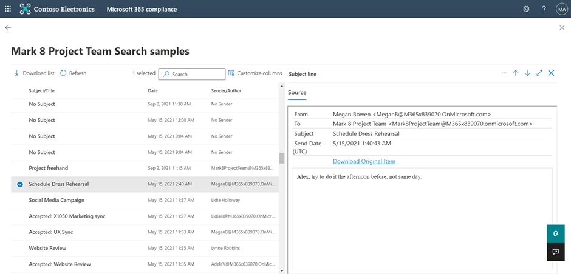Close the search samples page

coord(562,28)
